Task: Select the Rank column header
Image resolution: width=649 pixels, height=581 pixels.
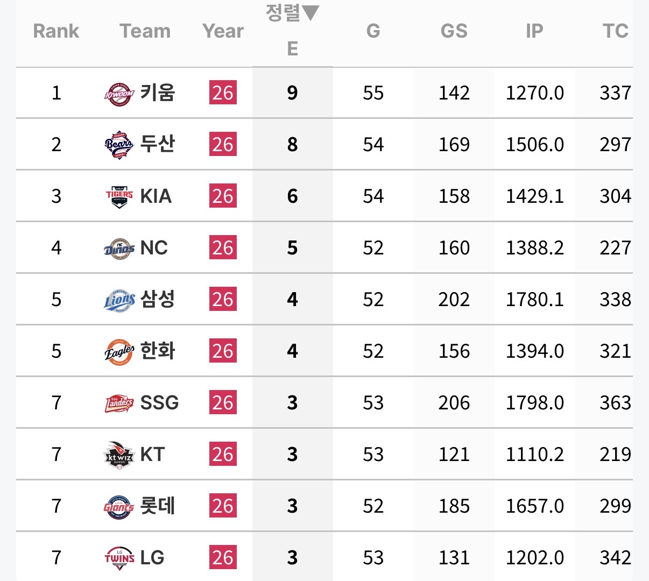Action: point(56,31)
